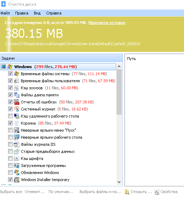This screenshot has height=198, width=184.
Task: Open the Просмотр истории link
Action: pos(107,23)
